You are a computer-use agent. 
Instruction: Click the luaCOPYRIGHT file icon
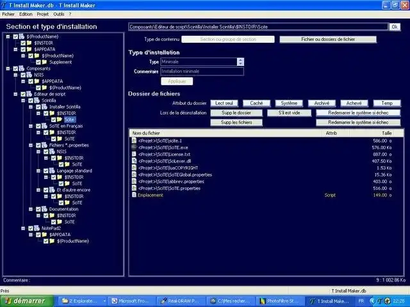(x=134, y=168)
